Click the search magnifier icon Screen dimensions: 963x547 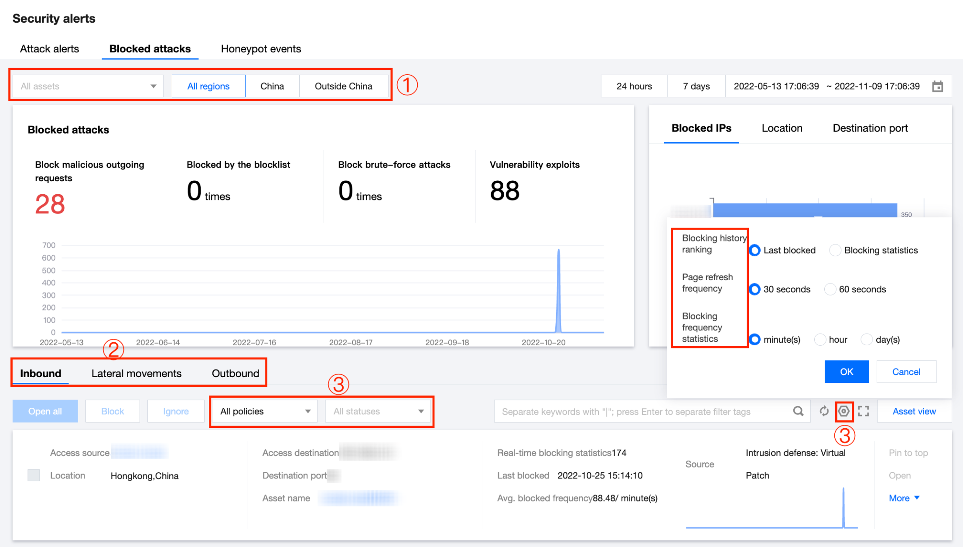coord(798,411)
